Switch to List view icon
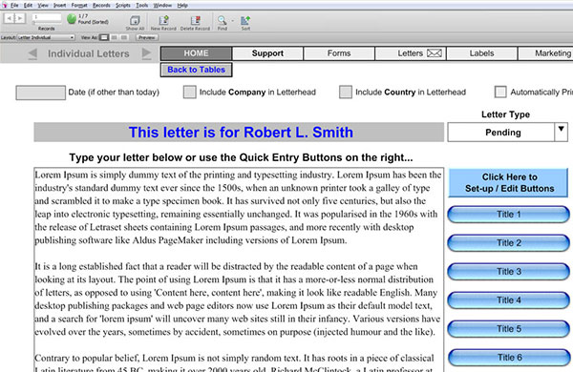This screenshot has height=372, width=573. point(114,37)
